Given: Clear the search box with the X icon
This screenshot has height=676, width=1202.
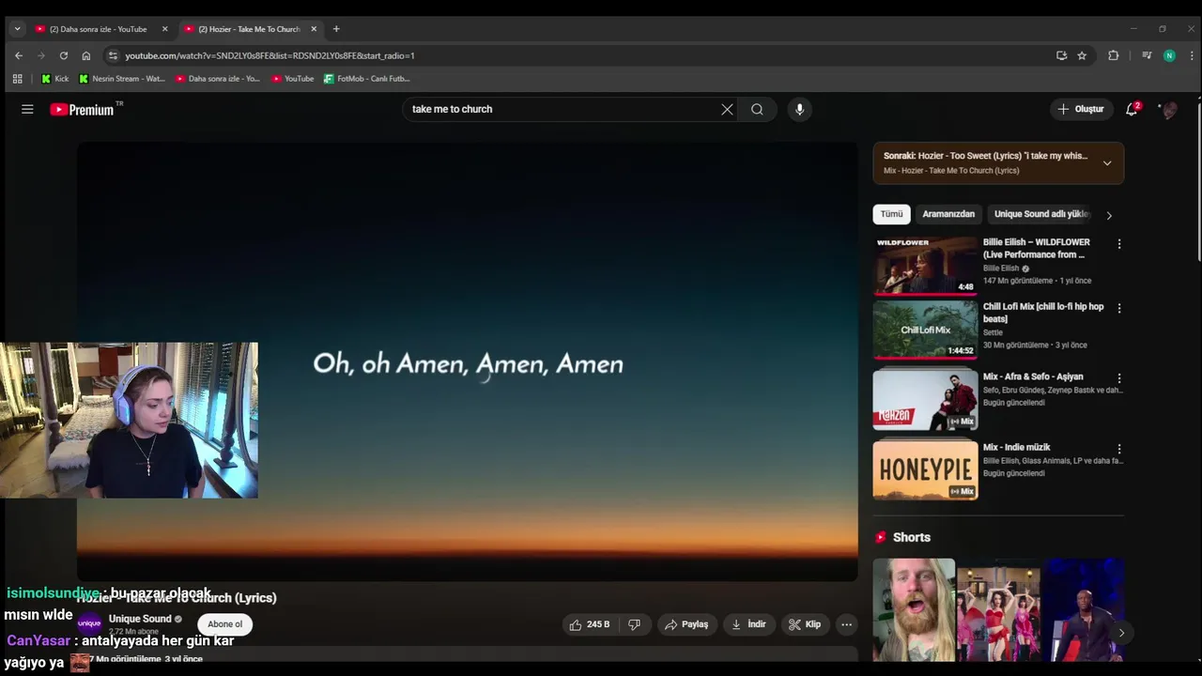Looking at the screenshot, I should pos(727,109).
